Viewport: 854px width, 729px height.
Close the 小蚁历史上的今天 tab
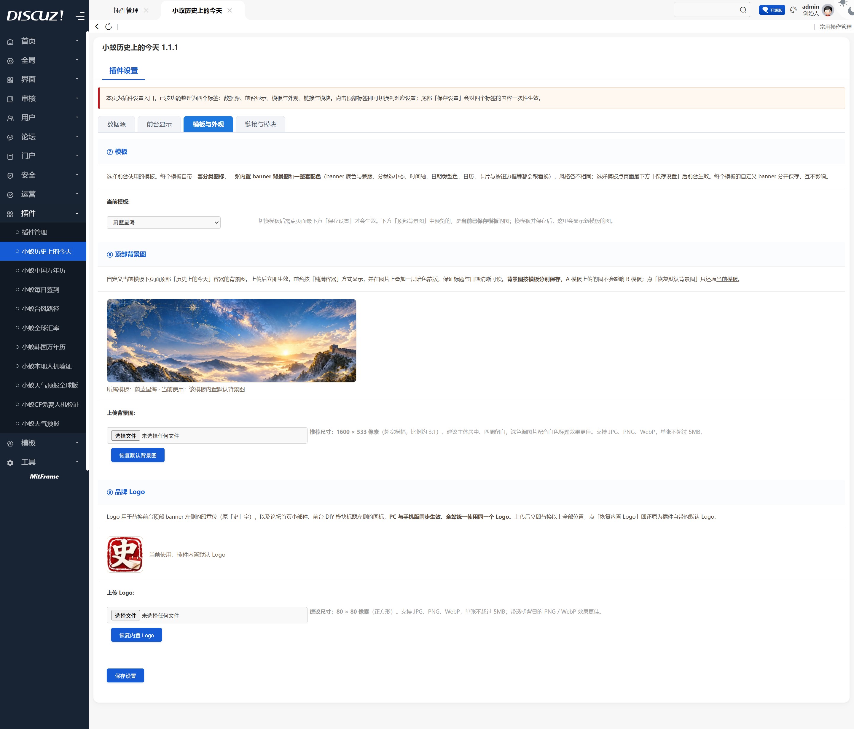pyautogui.click(x=230, y=10)
